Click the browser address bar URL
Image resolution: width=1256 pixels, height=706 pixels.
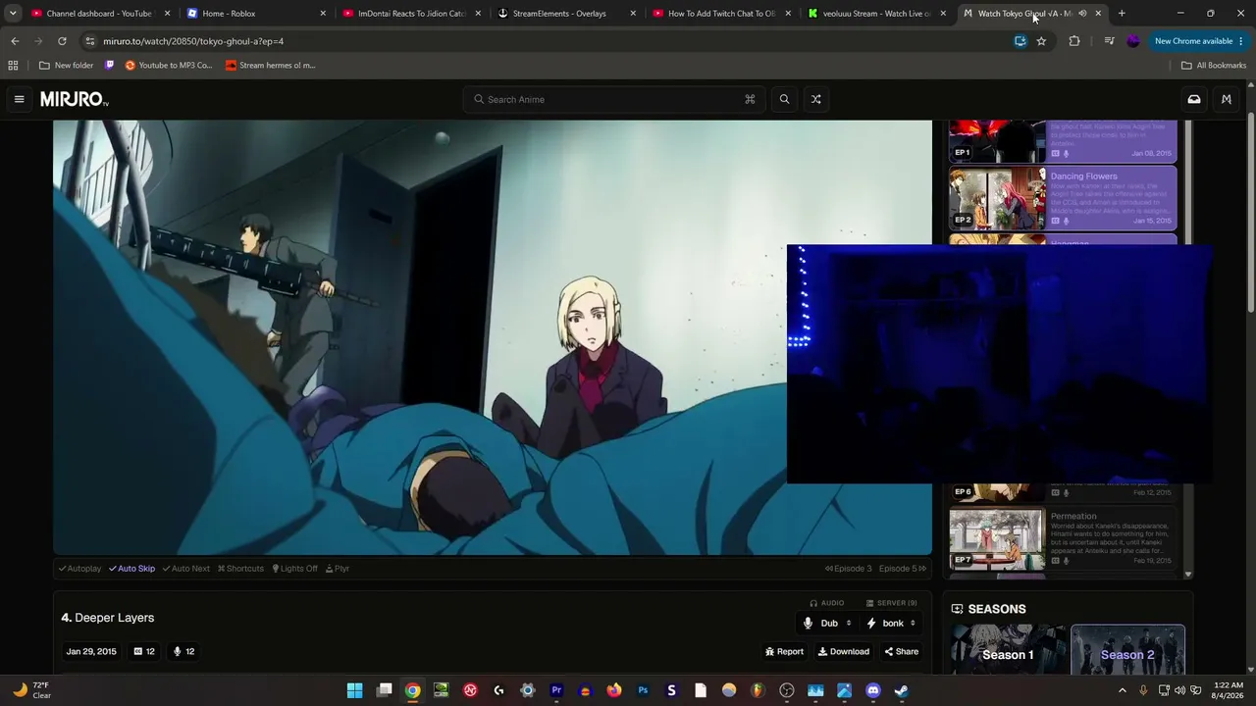(x=193, y=41)
